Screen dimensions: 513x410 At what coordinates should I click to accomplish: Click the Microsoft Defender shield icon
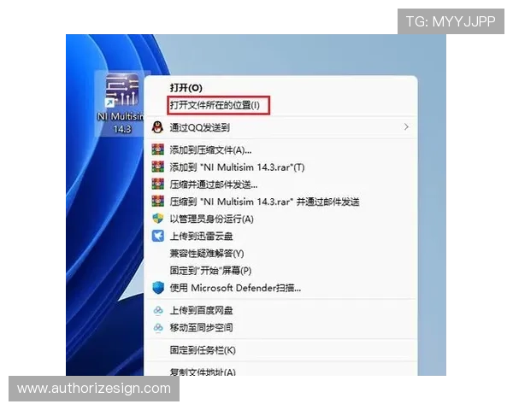(x=157, y=288)
